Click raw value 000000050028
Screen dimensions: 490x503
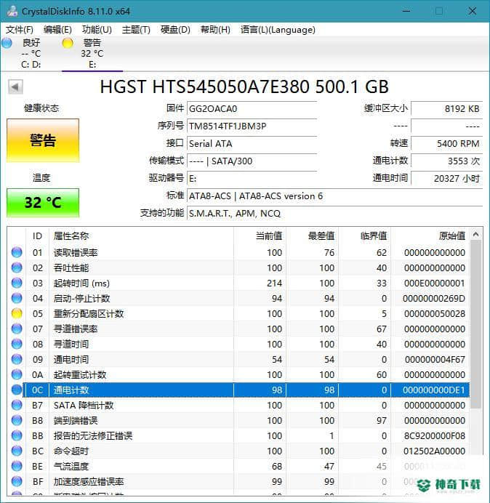coord(435,314)
